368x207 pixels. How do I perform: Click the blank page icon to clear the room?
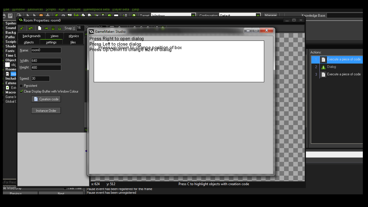40,28
